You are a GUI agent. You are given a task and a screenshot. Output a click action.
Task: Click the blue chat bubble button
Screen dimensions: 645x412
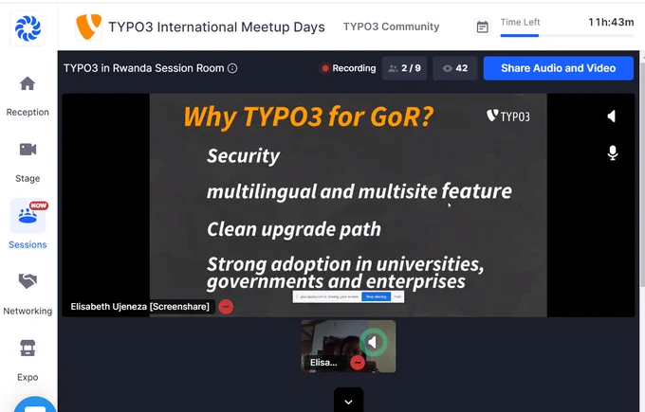[x=35, y=404]
